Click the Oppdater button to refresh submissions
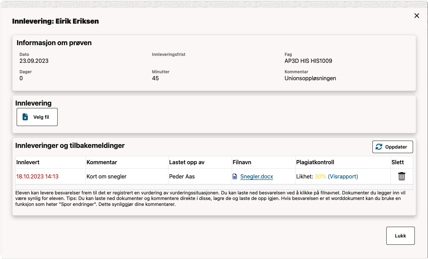Image resolution: width=428 pixels, height=259 pixels. (x=393, y=147)
